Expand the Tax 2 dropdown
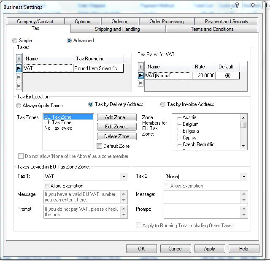The image size is (270, 261). pyautogui.click(x=244, y=177)
